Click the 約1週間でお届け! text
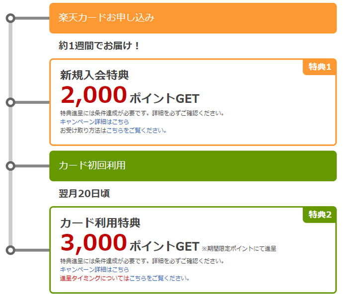 99,46
